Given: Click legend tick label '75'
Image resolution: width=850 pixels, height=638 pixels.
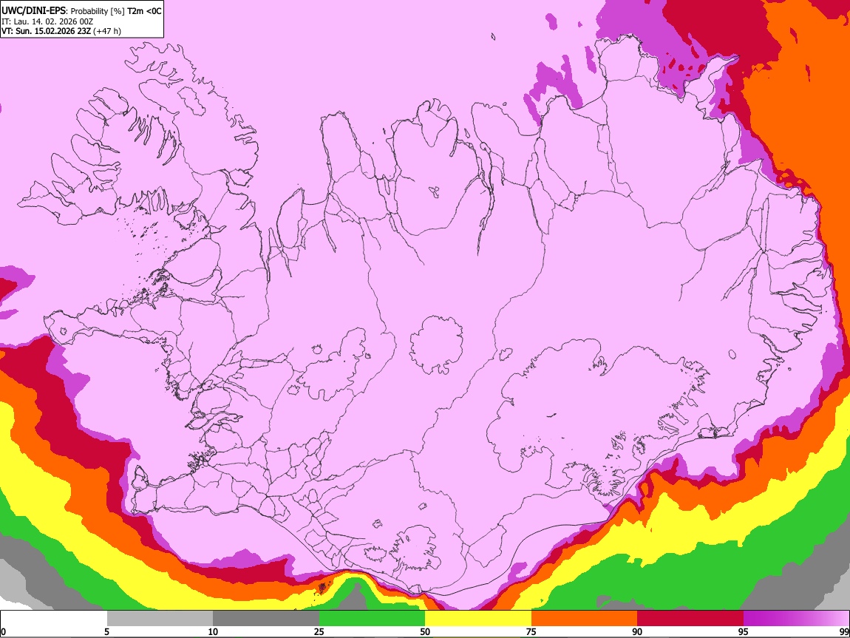Looking at the screenshot, I should point(531,631).
